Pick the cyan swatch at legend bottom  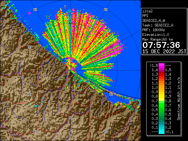pos(162,132)
